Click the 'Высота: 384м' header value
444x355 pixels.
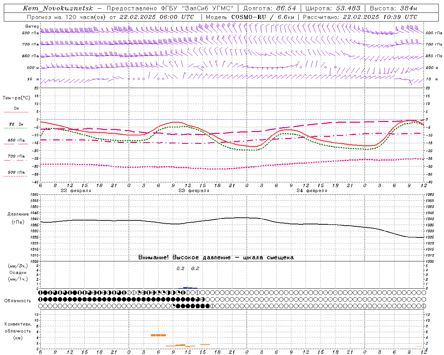tap(393, 8)
